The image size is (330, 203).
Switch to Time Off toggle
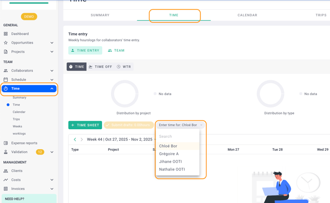tap(100, 67)
